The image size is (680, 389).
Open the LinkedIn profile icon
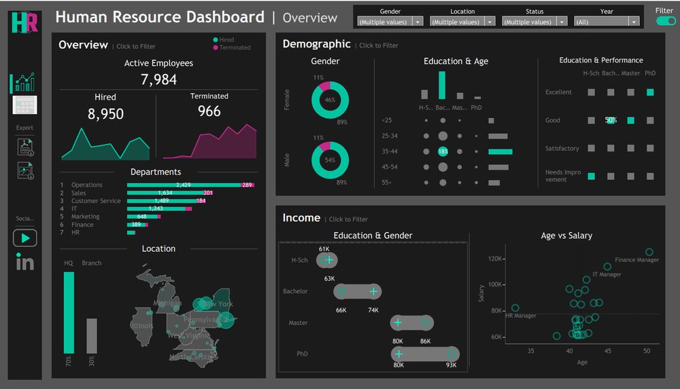pos(24,261)
